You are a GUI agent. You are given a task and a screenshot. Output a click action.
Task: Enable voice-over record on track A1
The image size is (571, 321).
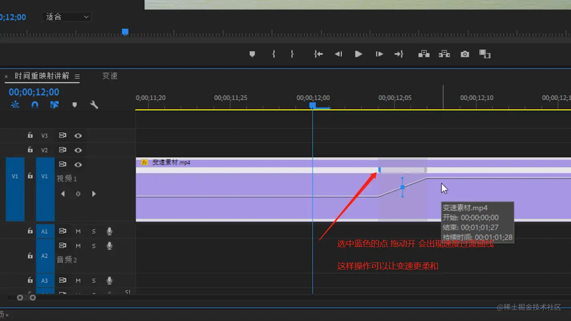coord(109,231)
